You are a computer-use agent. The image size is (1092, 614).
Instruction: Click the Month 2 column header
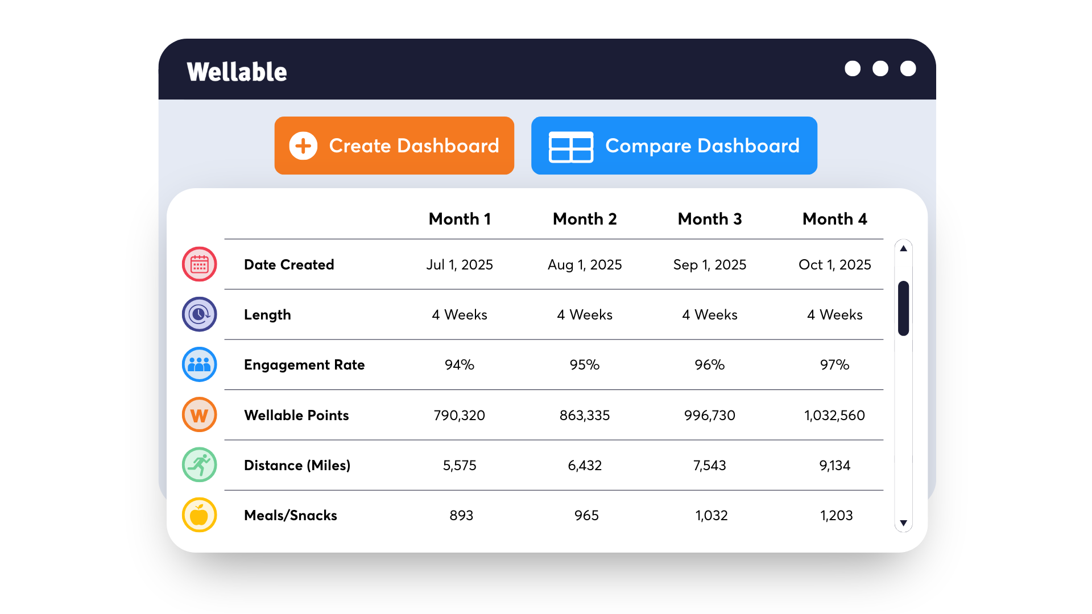[585, 219]
